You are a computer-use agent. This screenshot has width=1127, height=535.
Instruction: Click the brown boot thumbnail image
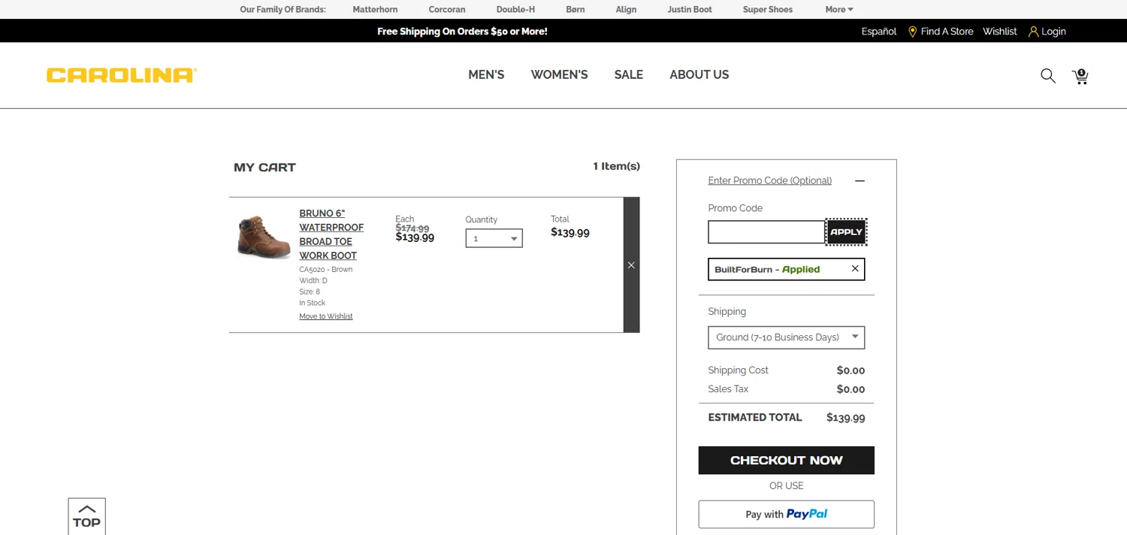click(264, 237)
